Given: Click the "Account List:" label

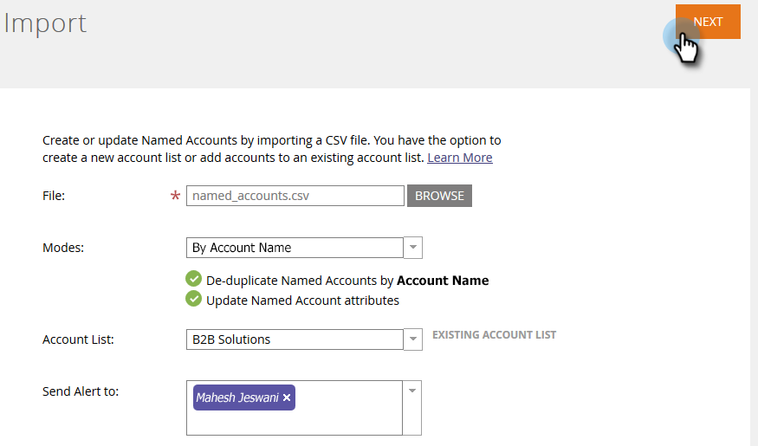Looking at the screenshot, I should coord(78,339).
